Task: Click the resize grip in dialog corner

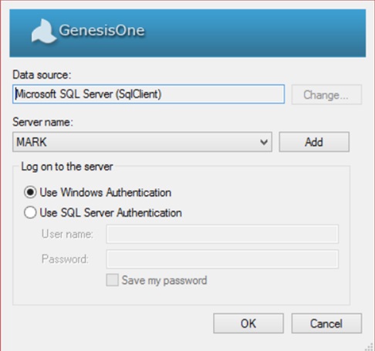Action: pos(370,346)
